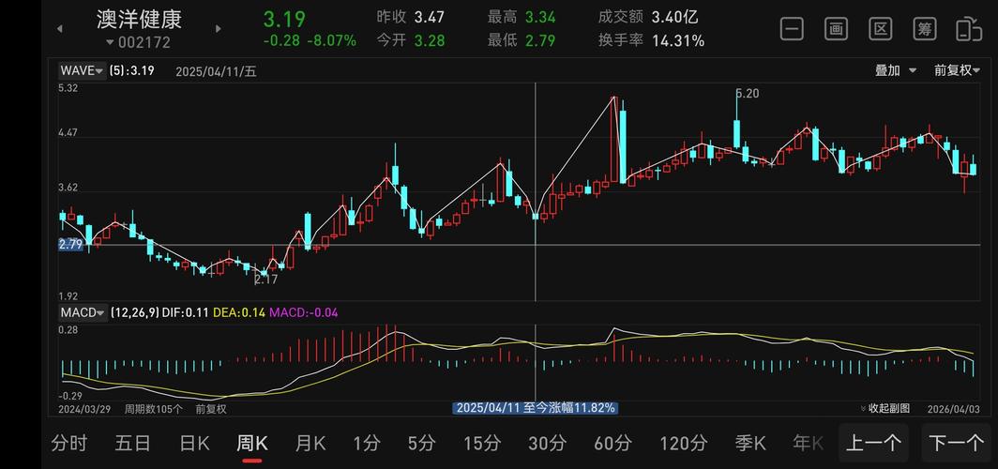
Task: Switch to 60分 chart tab
Action: [612, 443]
